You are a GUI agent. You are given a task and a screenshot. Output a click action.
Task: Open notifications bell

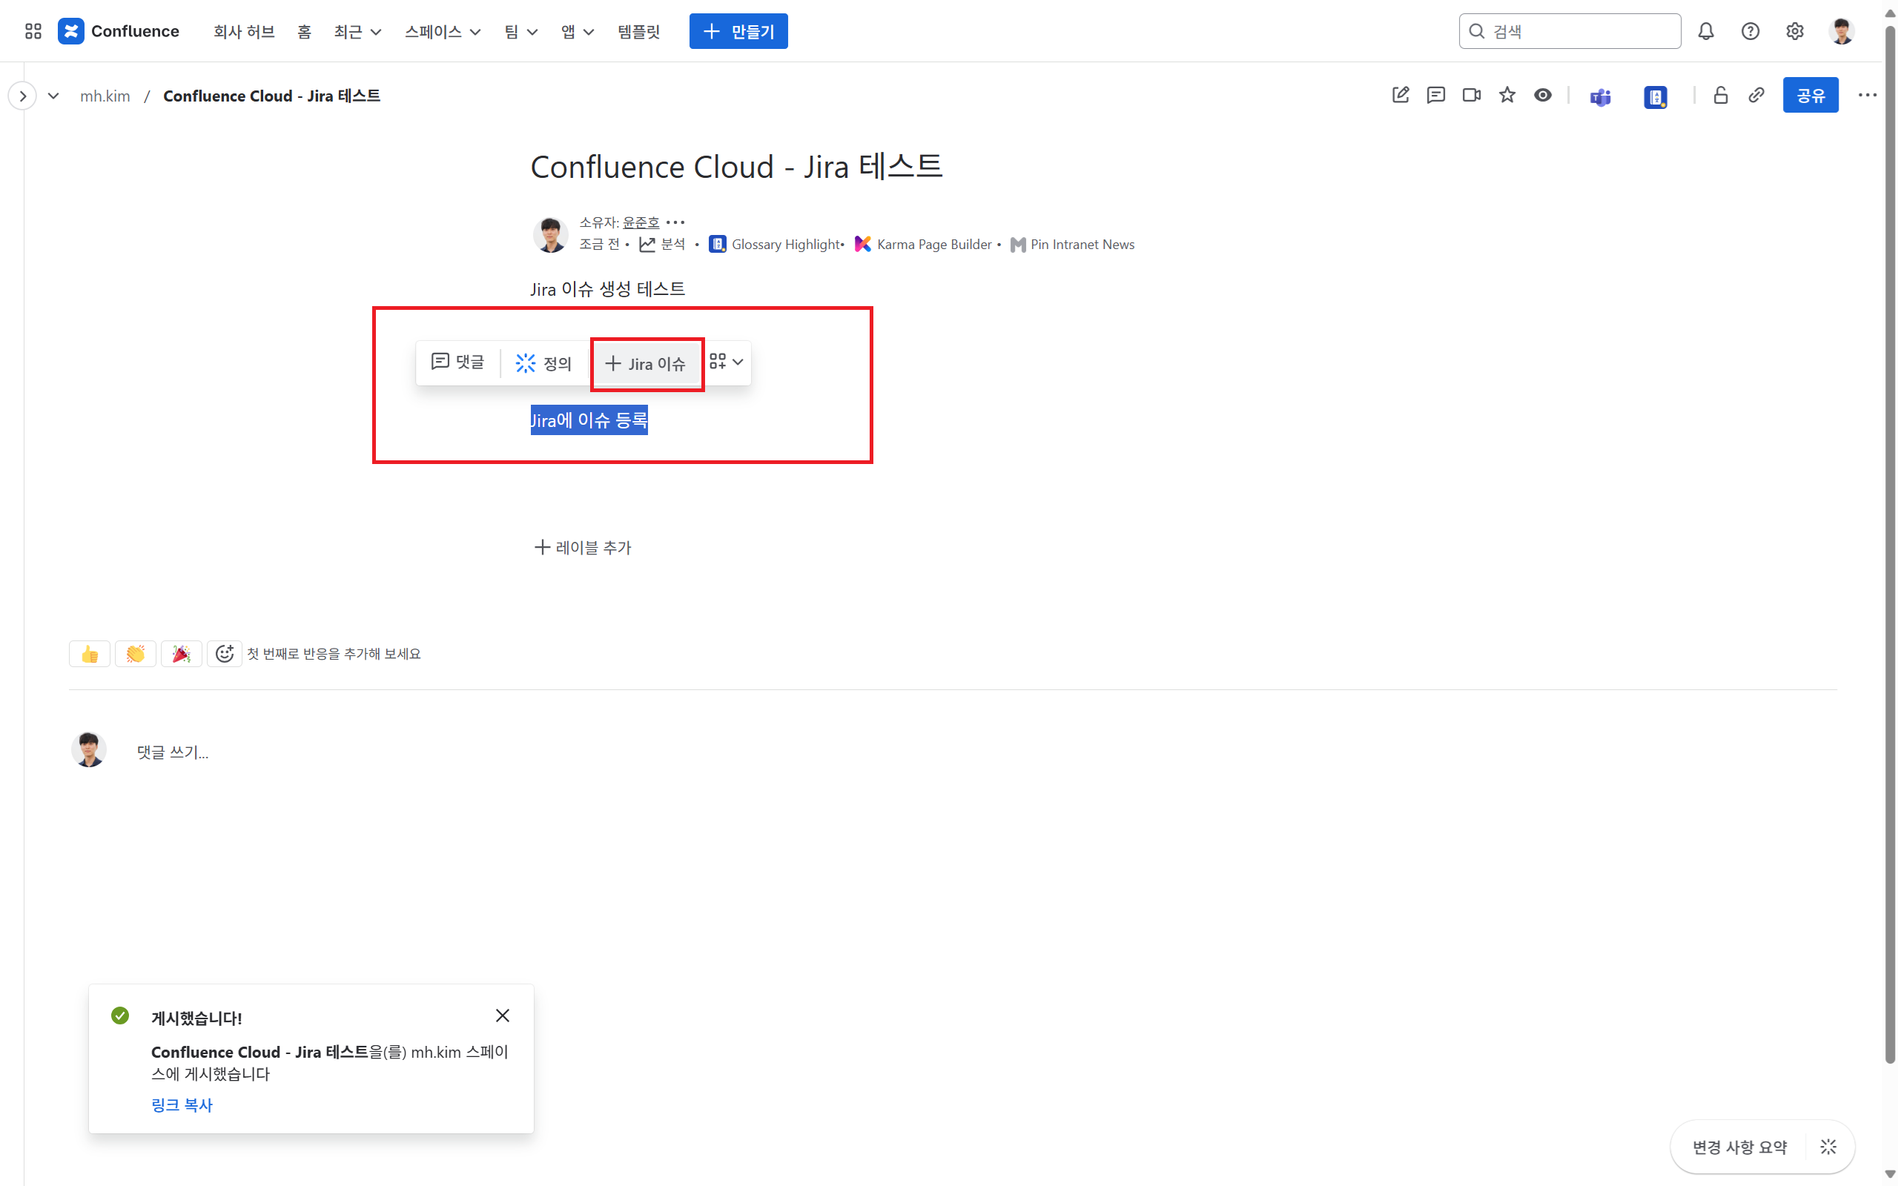click(1706, 31)
